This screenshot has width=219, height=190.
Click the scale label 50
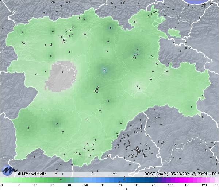pos(86,185)
